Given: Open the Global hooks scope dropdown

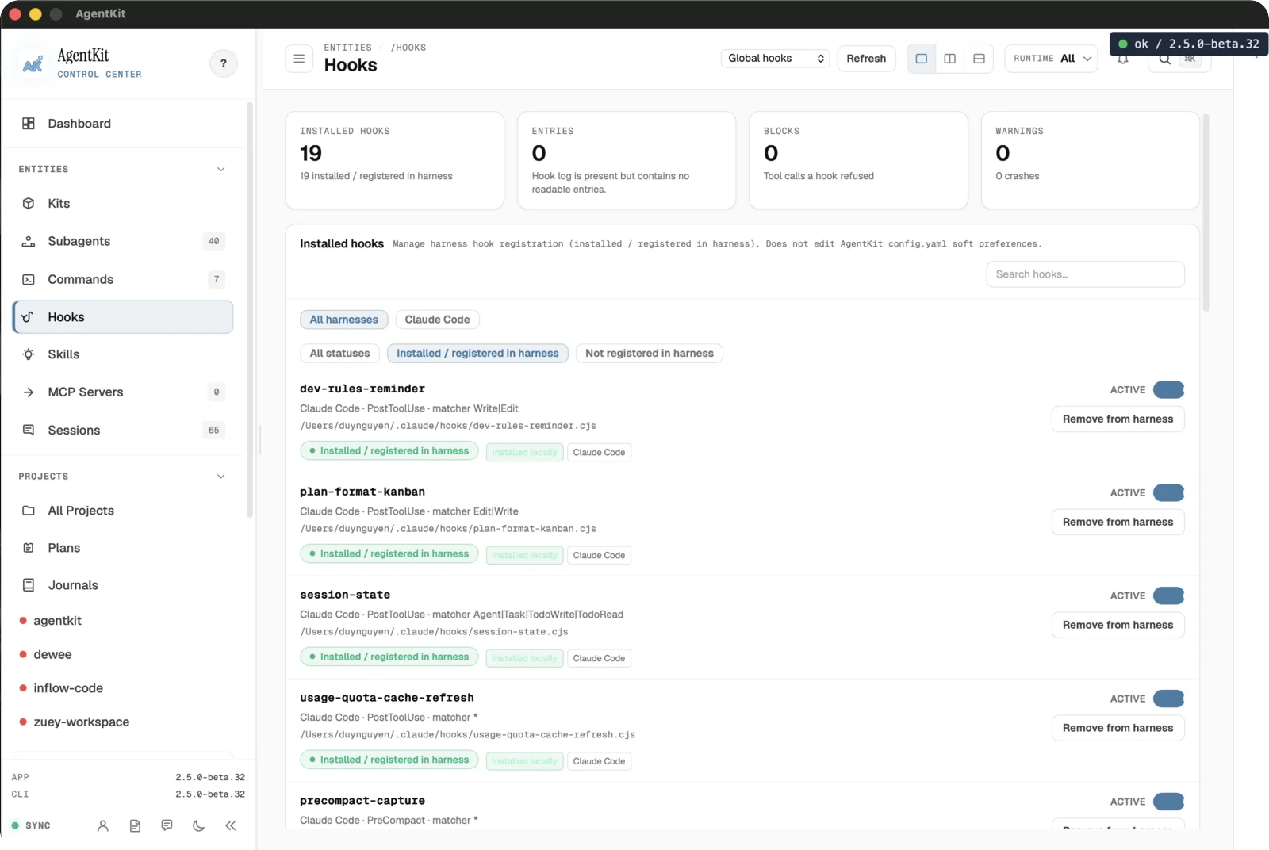Looking at the screenshot, I should click(776, 59).
